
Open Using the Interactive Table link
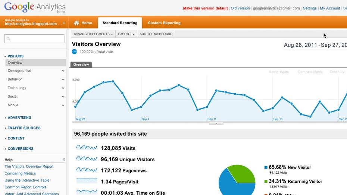click(x=27, y=180)
